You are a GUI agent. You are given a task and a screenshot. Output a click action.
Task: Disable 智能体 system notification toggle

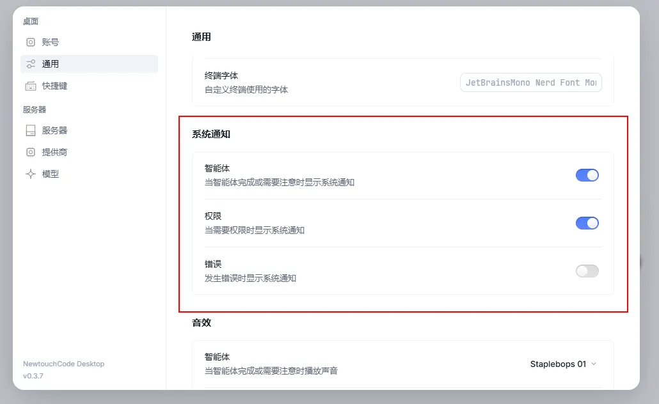pos(587,175)
